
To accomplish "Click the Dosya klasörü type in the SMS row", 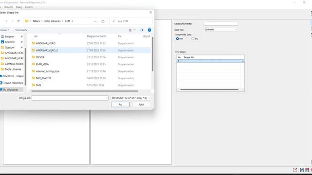I will (x=126, y=85).
